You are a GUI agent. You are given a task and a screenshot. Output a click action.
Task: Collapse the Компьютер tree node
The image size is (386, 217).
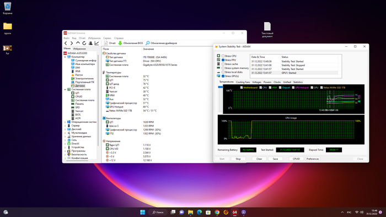pos(65,57)
